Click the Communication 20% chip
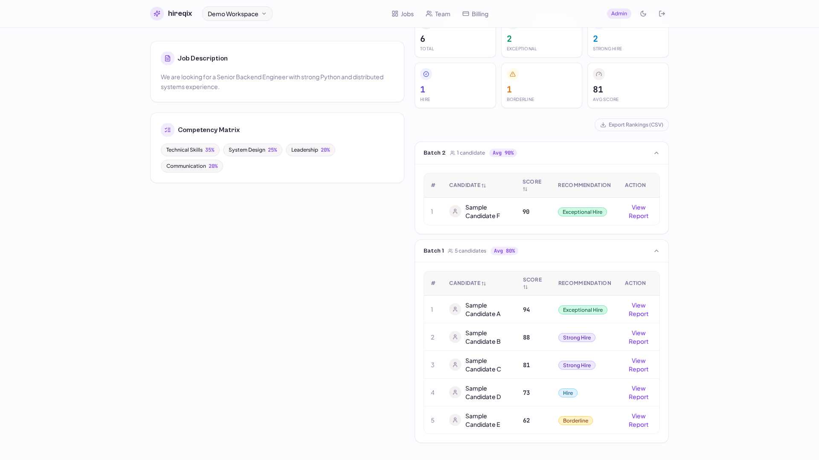This screenshot has width=819, height=460. point(192,166)
